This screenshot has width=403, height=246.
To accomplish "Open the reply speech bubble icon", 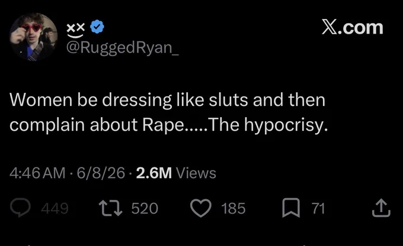I will (x=20, y=208).
